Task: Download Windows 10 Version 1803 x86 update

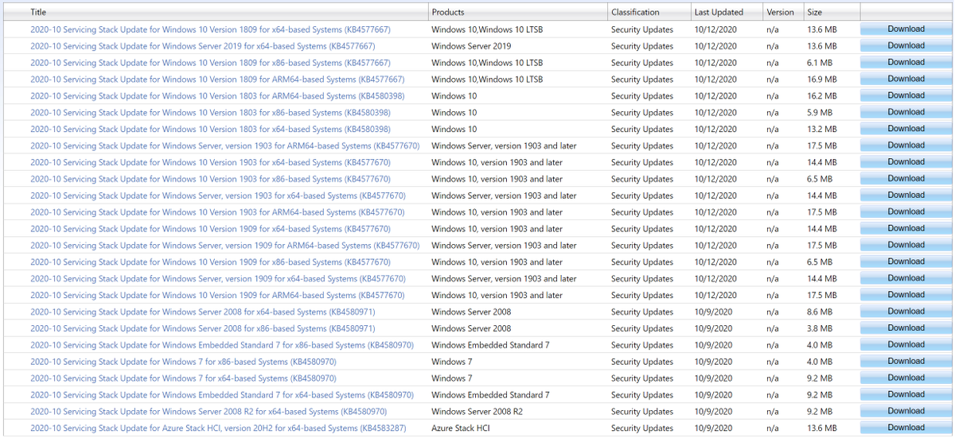Action: 906,113
